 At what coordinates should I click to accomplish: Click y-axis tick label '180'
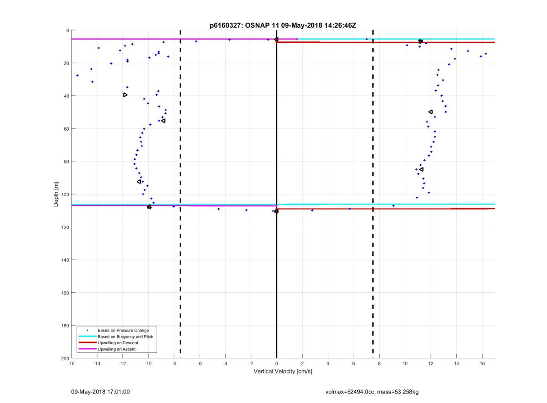coord(65,326)
